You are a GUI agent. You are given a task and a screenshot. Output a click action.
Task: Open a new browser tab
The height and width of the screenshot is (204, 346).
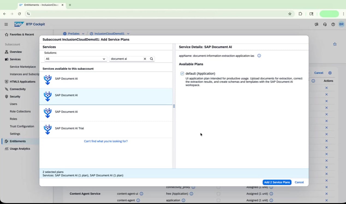tap(70, 5)
